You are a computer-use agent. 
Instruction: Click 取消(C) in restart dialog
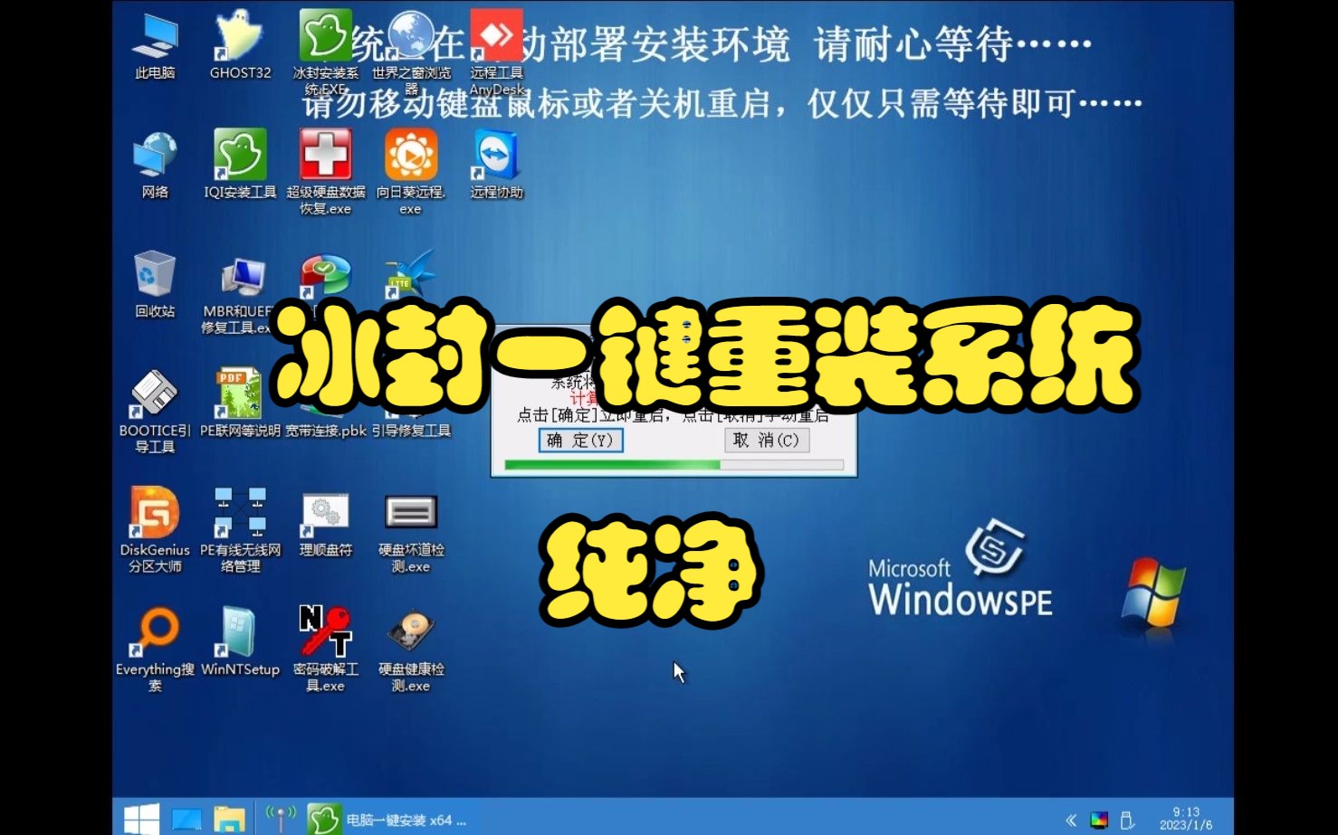pyautogui.click(x=767, y=441)
